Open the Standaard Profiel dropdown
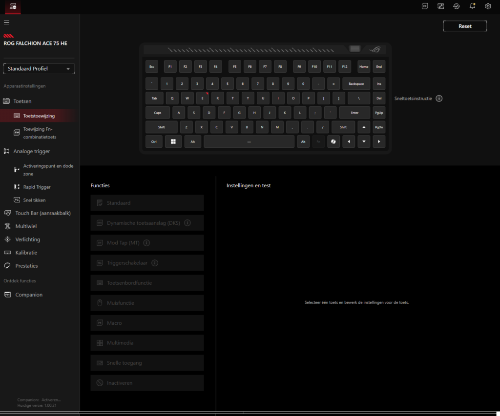The image size is (500, 416). [39, 69]
